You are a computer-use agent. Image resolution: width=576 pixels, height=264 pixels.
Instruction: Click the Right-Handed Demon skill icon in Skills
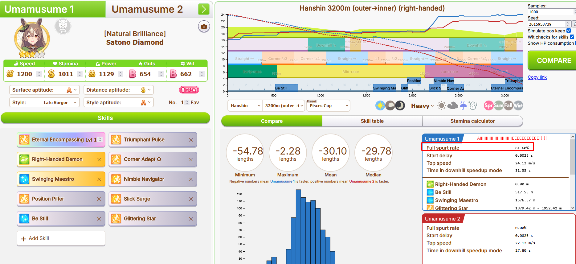pyautogui.click(x=24, y=159)
